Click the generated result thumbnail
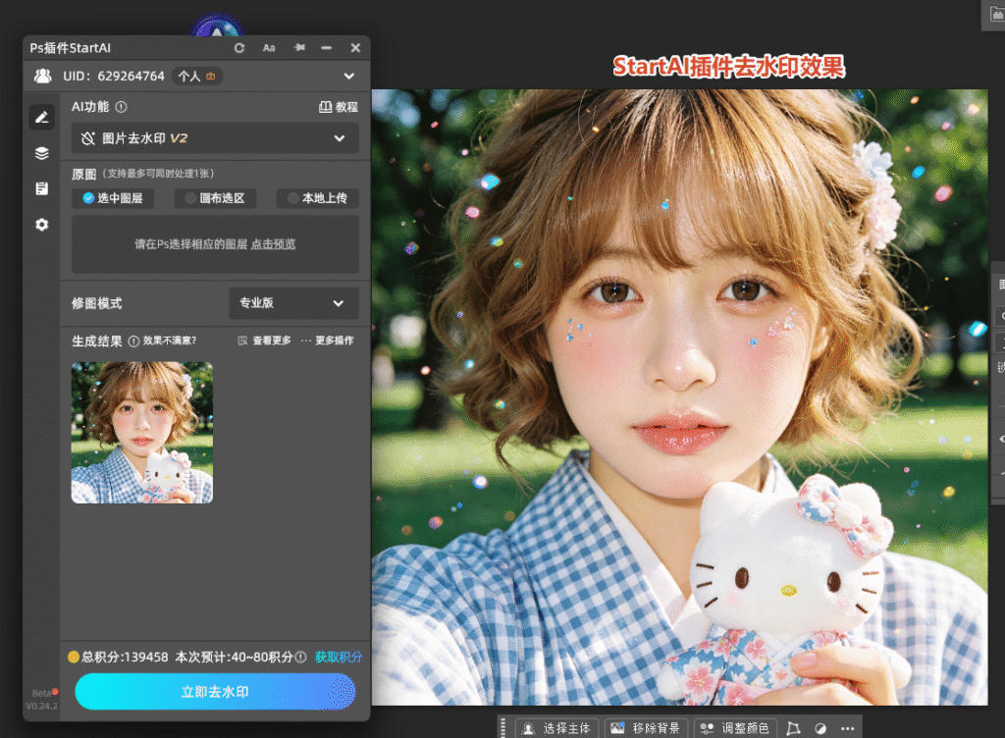This screenshot has height=738, width=1005. click(141, 433)
